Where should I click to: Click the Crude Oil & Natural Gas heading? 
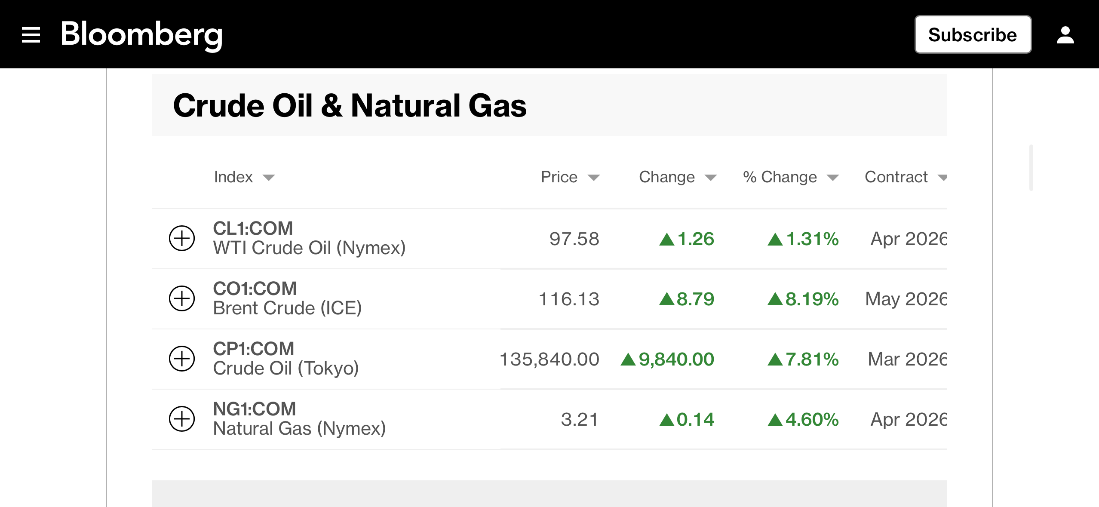(349, 106)
